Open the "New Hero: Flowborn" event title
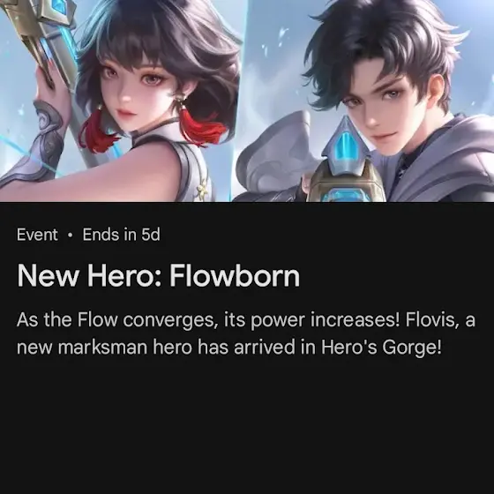The height and width of the screenshot is (494, 494). tap(158, 275)
